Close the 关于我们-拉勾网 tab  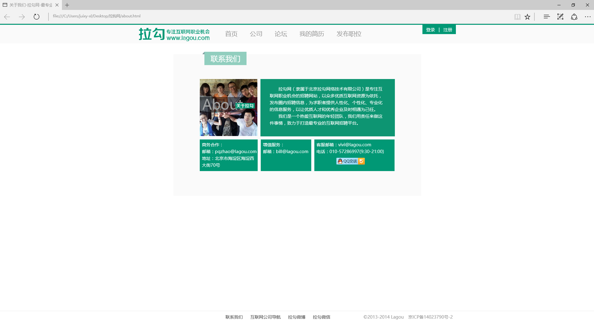click(57, 5)
